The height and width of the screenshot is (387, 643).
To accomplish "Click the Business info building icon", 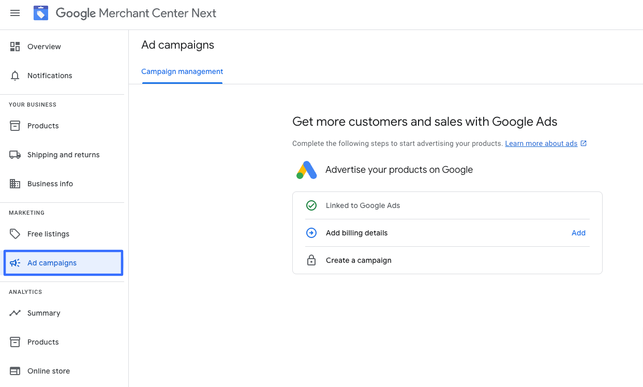I will tap(15, 184).
